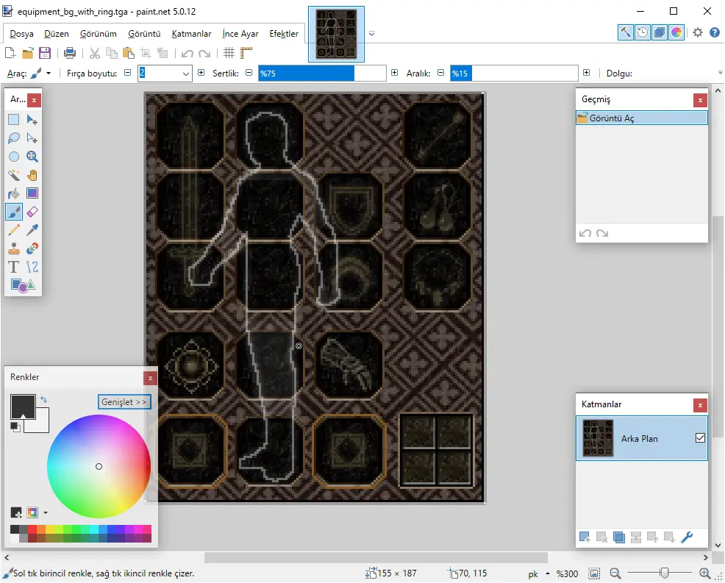This screenshot has height=583, width=725.
Task: Click the zoom out magnifier in status bar
Action: point(615,573)
